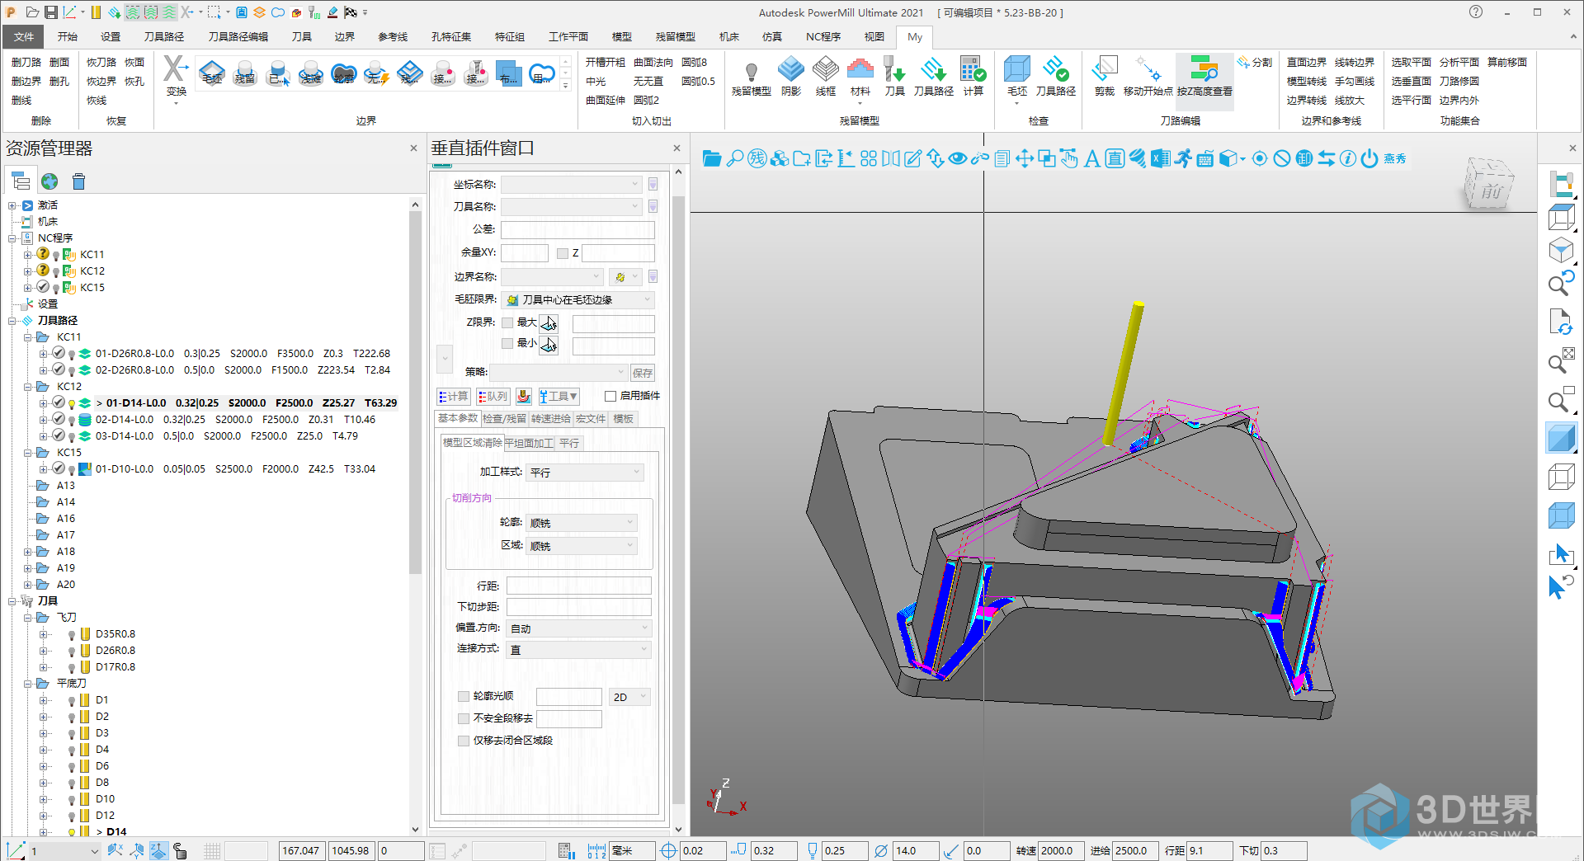Toggle the 启用插件 checkbox

[610, 397]
